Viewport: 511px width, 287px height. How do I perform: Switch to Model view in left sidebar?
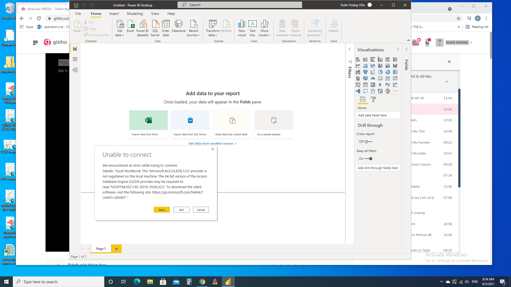75,70
